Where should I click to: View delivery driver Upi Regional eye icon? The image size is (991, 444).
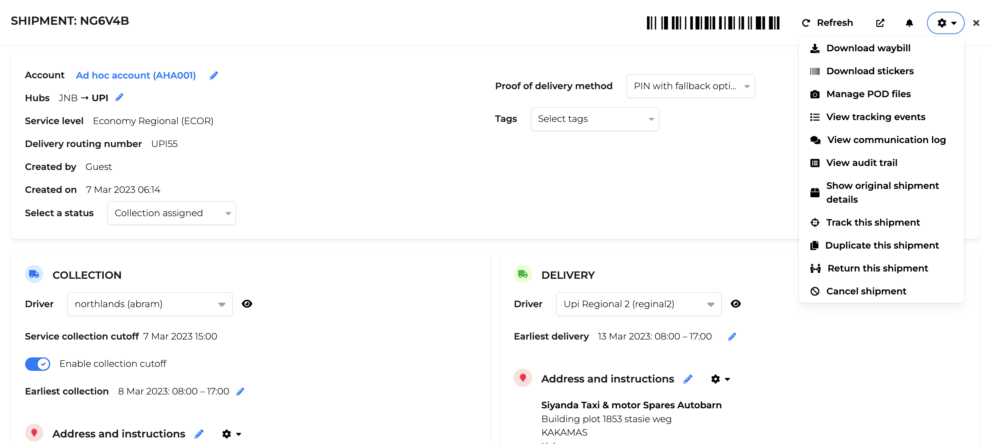(735, 304)
